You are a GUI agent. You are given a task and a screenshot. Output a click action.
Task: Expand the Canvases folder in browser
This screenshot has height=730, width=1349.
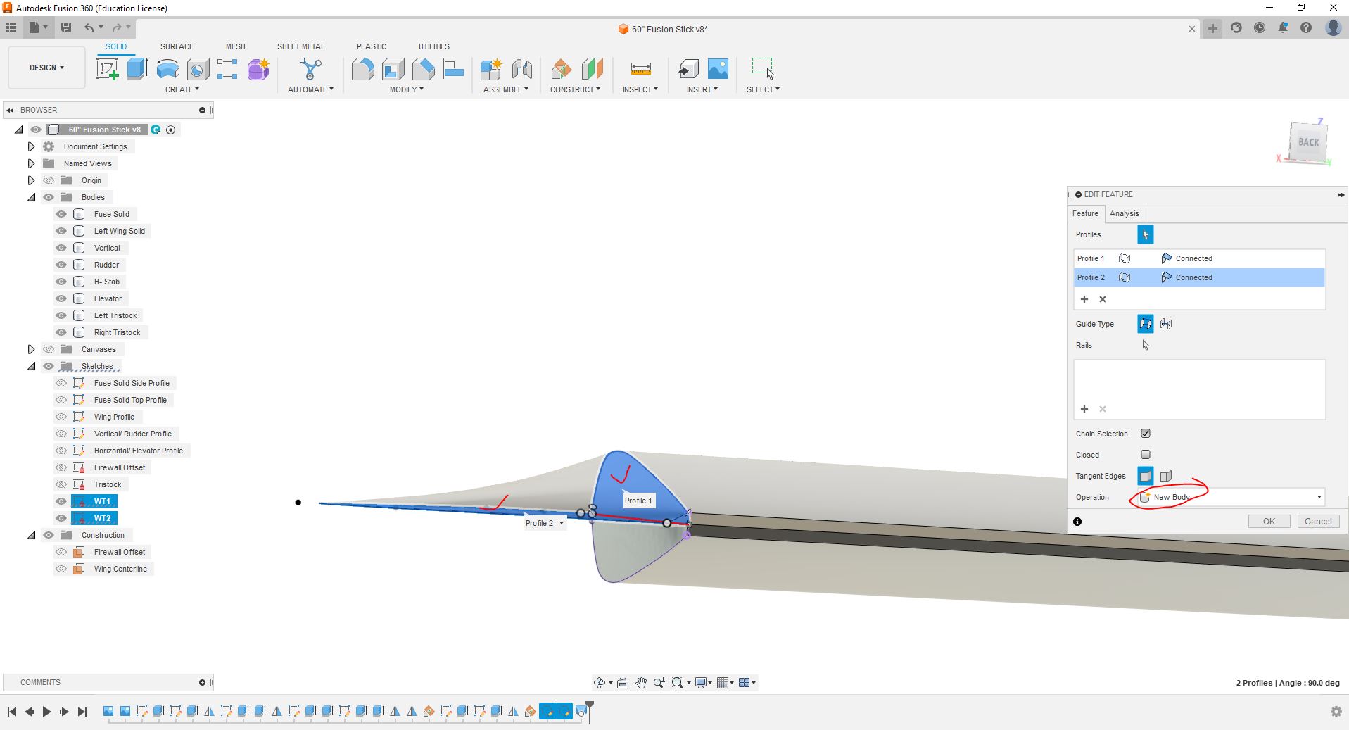(x=31, y=349)
